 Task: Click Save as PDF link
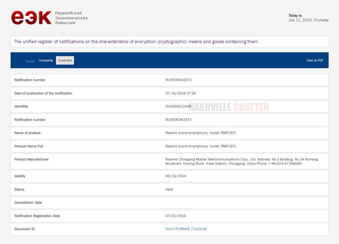coord(315,61)
